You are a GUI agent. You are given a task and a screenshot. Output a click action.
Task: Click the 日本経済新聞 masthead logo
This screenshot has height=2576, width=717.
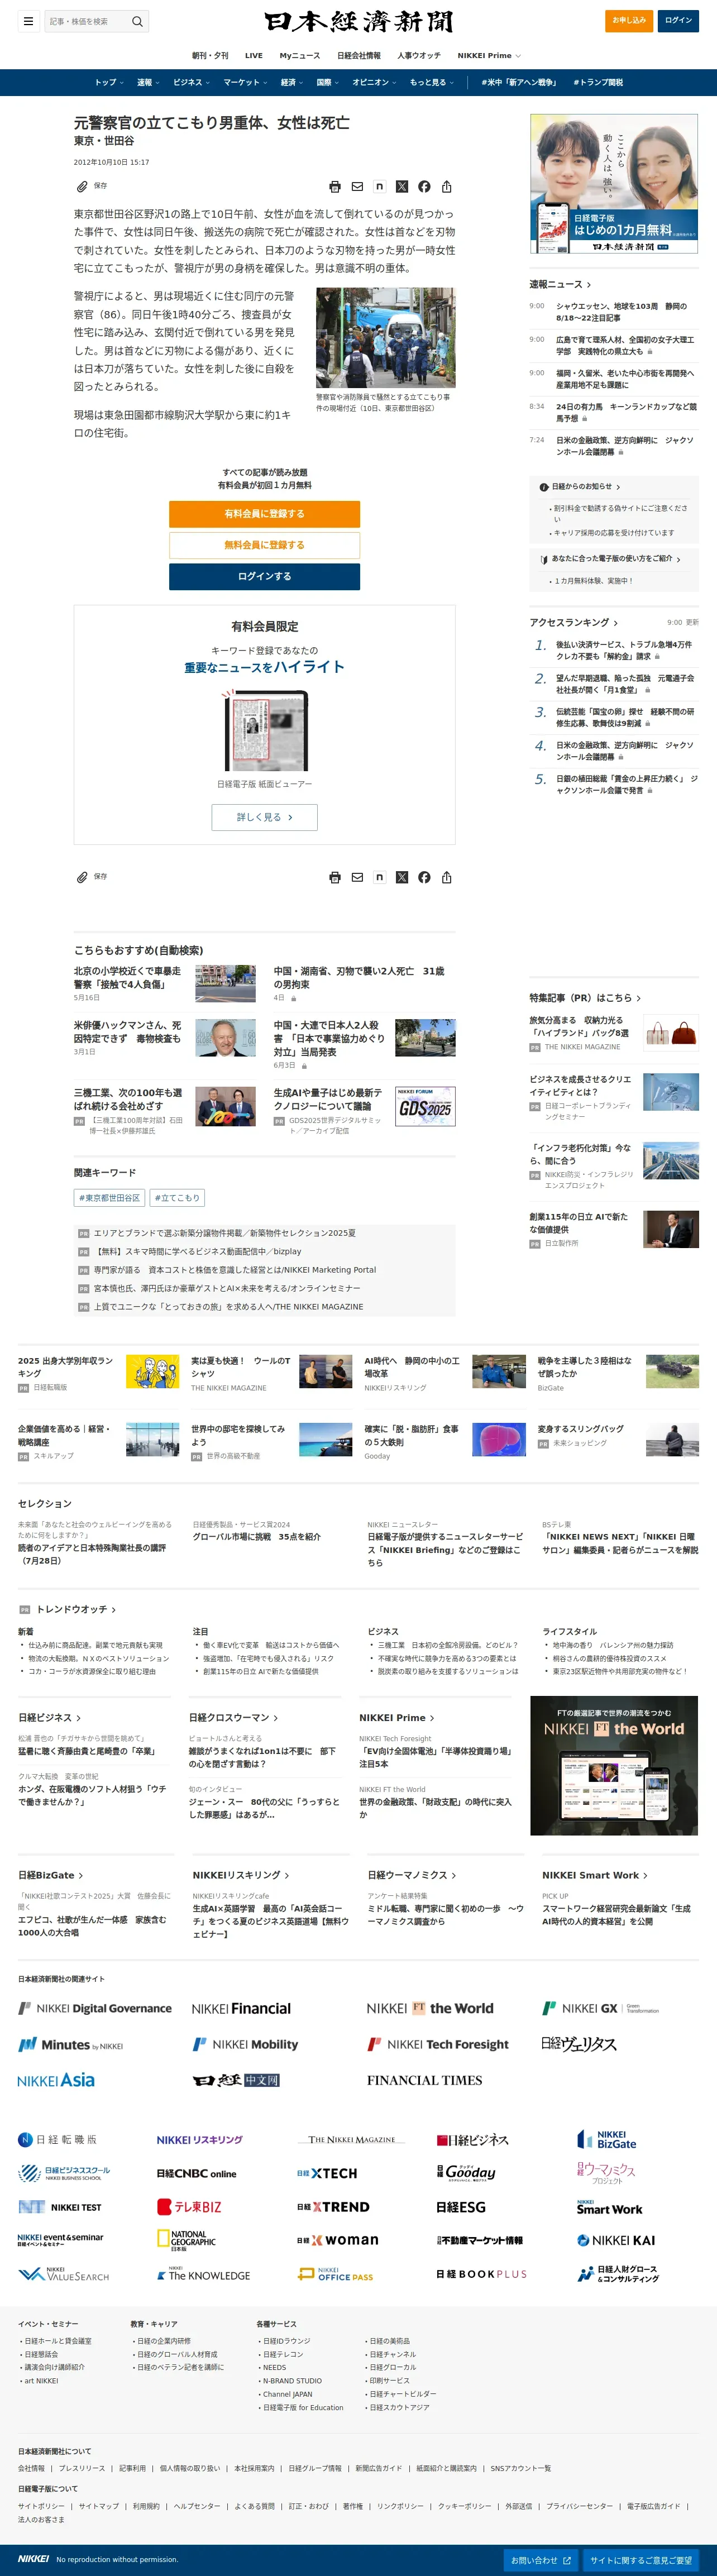coord(358,21)
